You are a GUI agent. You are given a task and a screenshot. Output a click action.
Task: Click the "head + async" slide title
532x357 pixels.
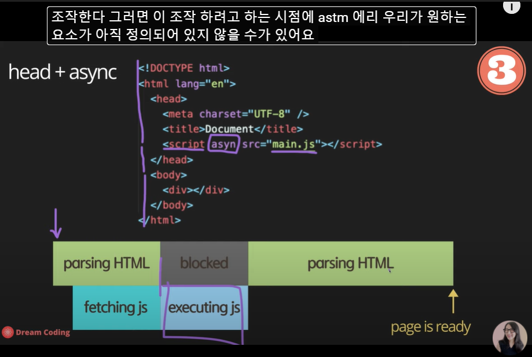[63, 72]
